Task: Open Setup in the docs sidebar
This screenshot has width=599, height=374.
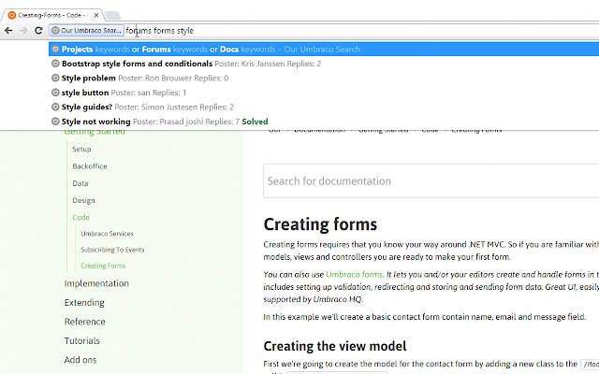Action: click(x=81, y=150)
